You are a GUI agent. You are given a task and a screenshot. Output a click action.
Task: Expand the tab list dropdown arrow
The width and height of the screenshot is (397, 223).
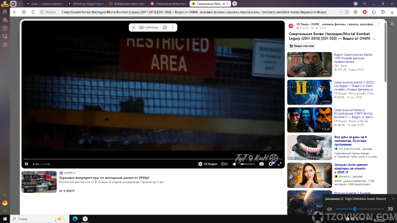[20, 3]
